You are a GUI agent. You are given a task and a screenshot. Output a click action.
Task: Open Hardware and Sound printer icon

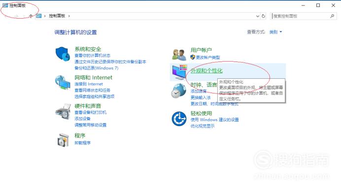click(x=63, y=111)
